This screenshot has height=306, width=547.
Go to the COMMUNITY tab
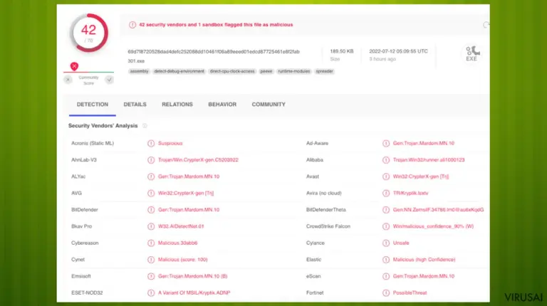point(269,105)
